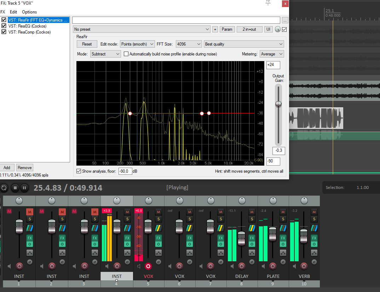The image size is (380, 292).
Task: Click the 2 in+out routing button
Action: (x=249, y=29)
